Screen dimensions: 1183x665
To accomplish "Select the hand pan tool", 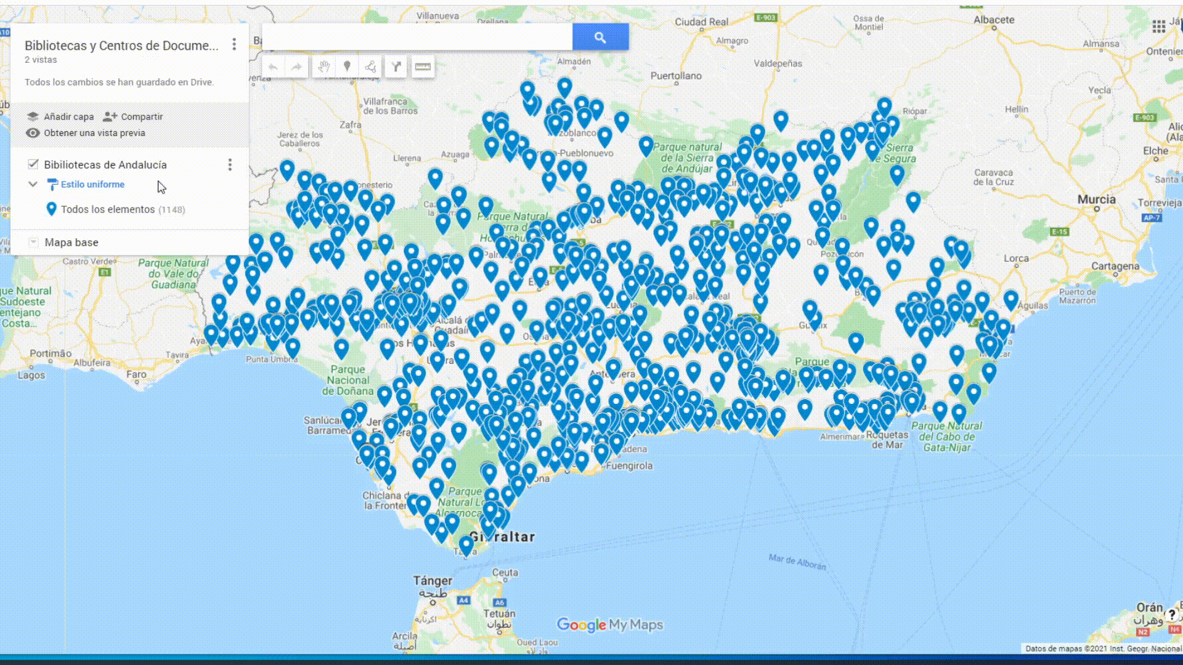I will click(323, 66).
